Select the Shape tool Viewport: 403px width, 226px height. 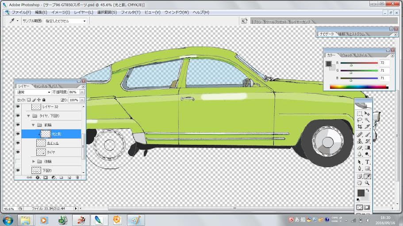pos(367,169)
